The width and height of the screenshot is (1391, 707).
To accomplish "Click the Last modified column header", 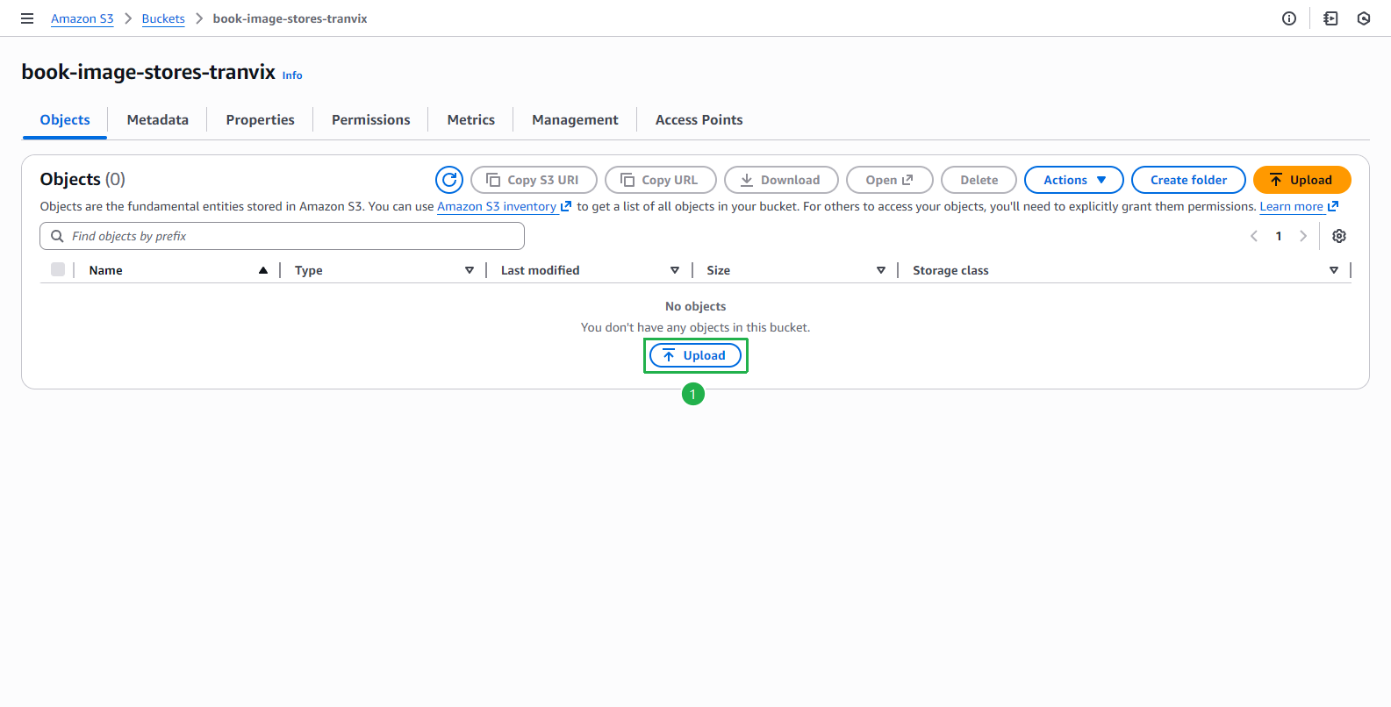I will coord(541,270).
